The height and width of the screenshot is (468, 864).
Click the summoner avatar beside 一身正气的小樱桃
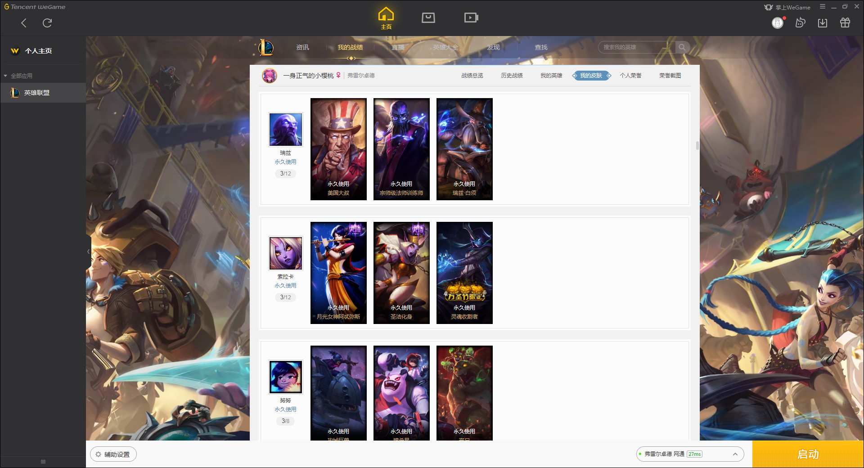270,76
